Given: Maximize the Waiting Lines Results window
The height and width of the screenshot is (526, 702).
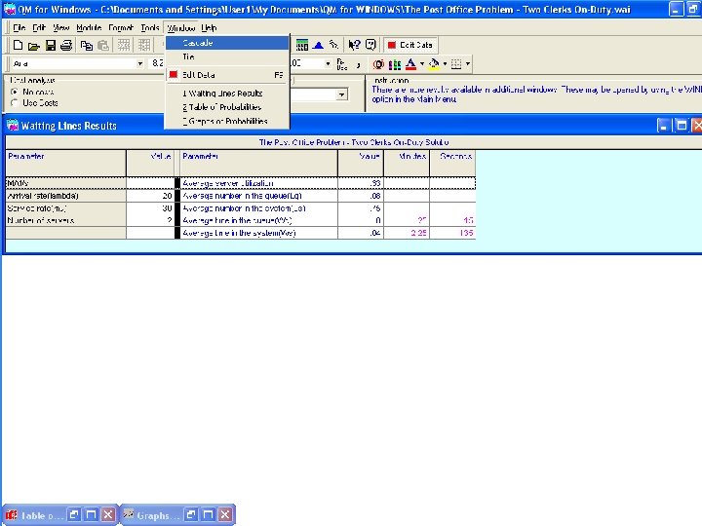Looking at the screenshot, I should pyautogui.click(x=682, y=126).
